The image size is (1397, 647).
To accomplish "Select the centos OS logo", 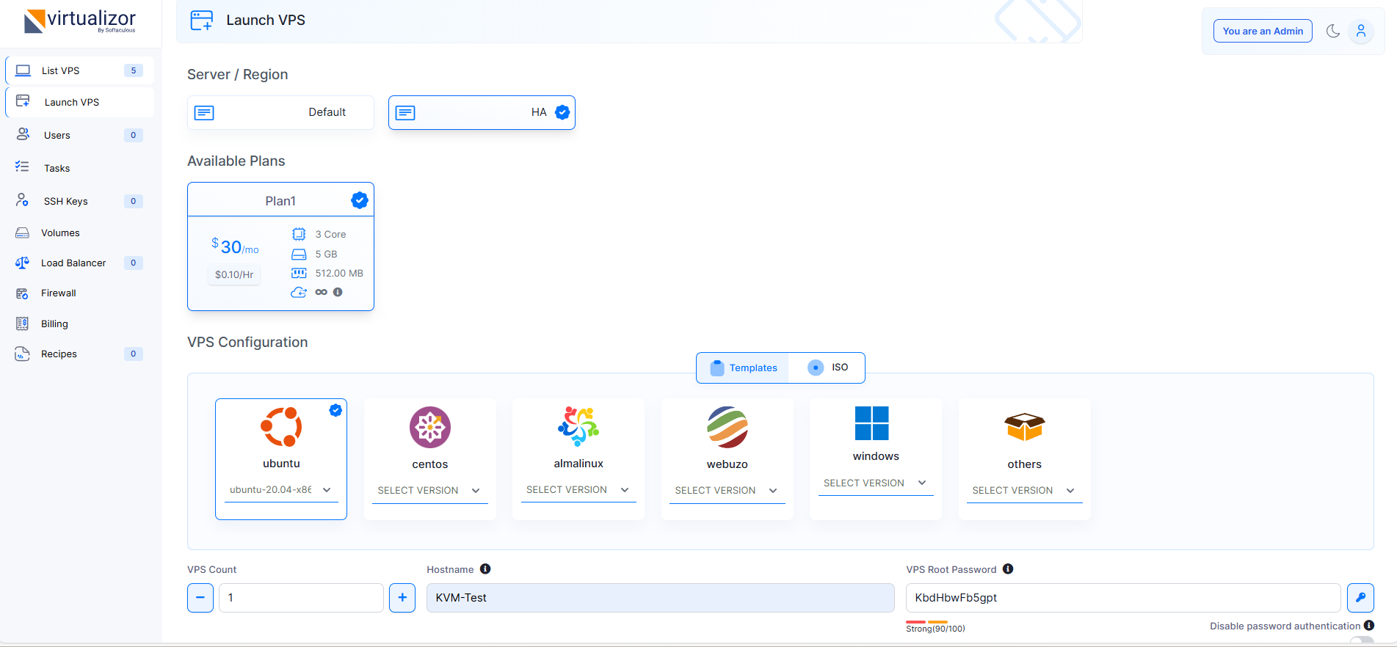I will (x=430, y=427).
